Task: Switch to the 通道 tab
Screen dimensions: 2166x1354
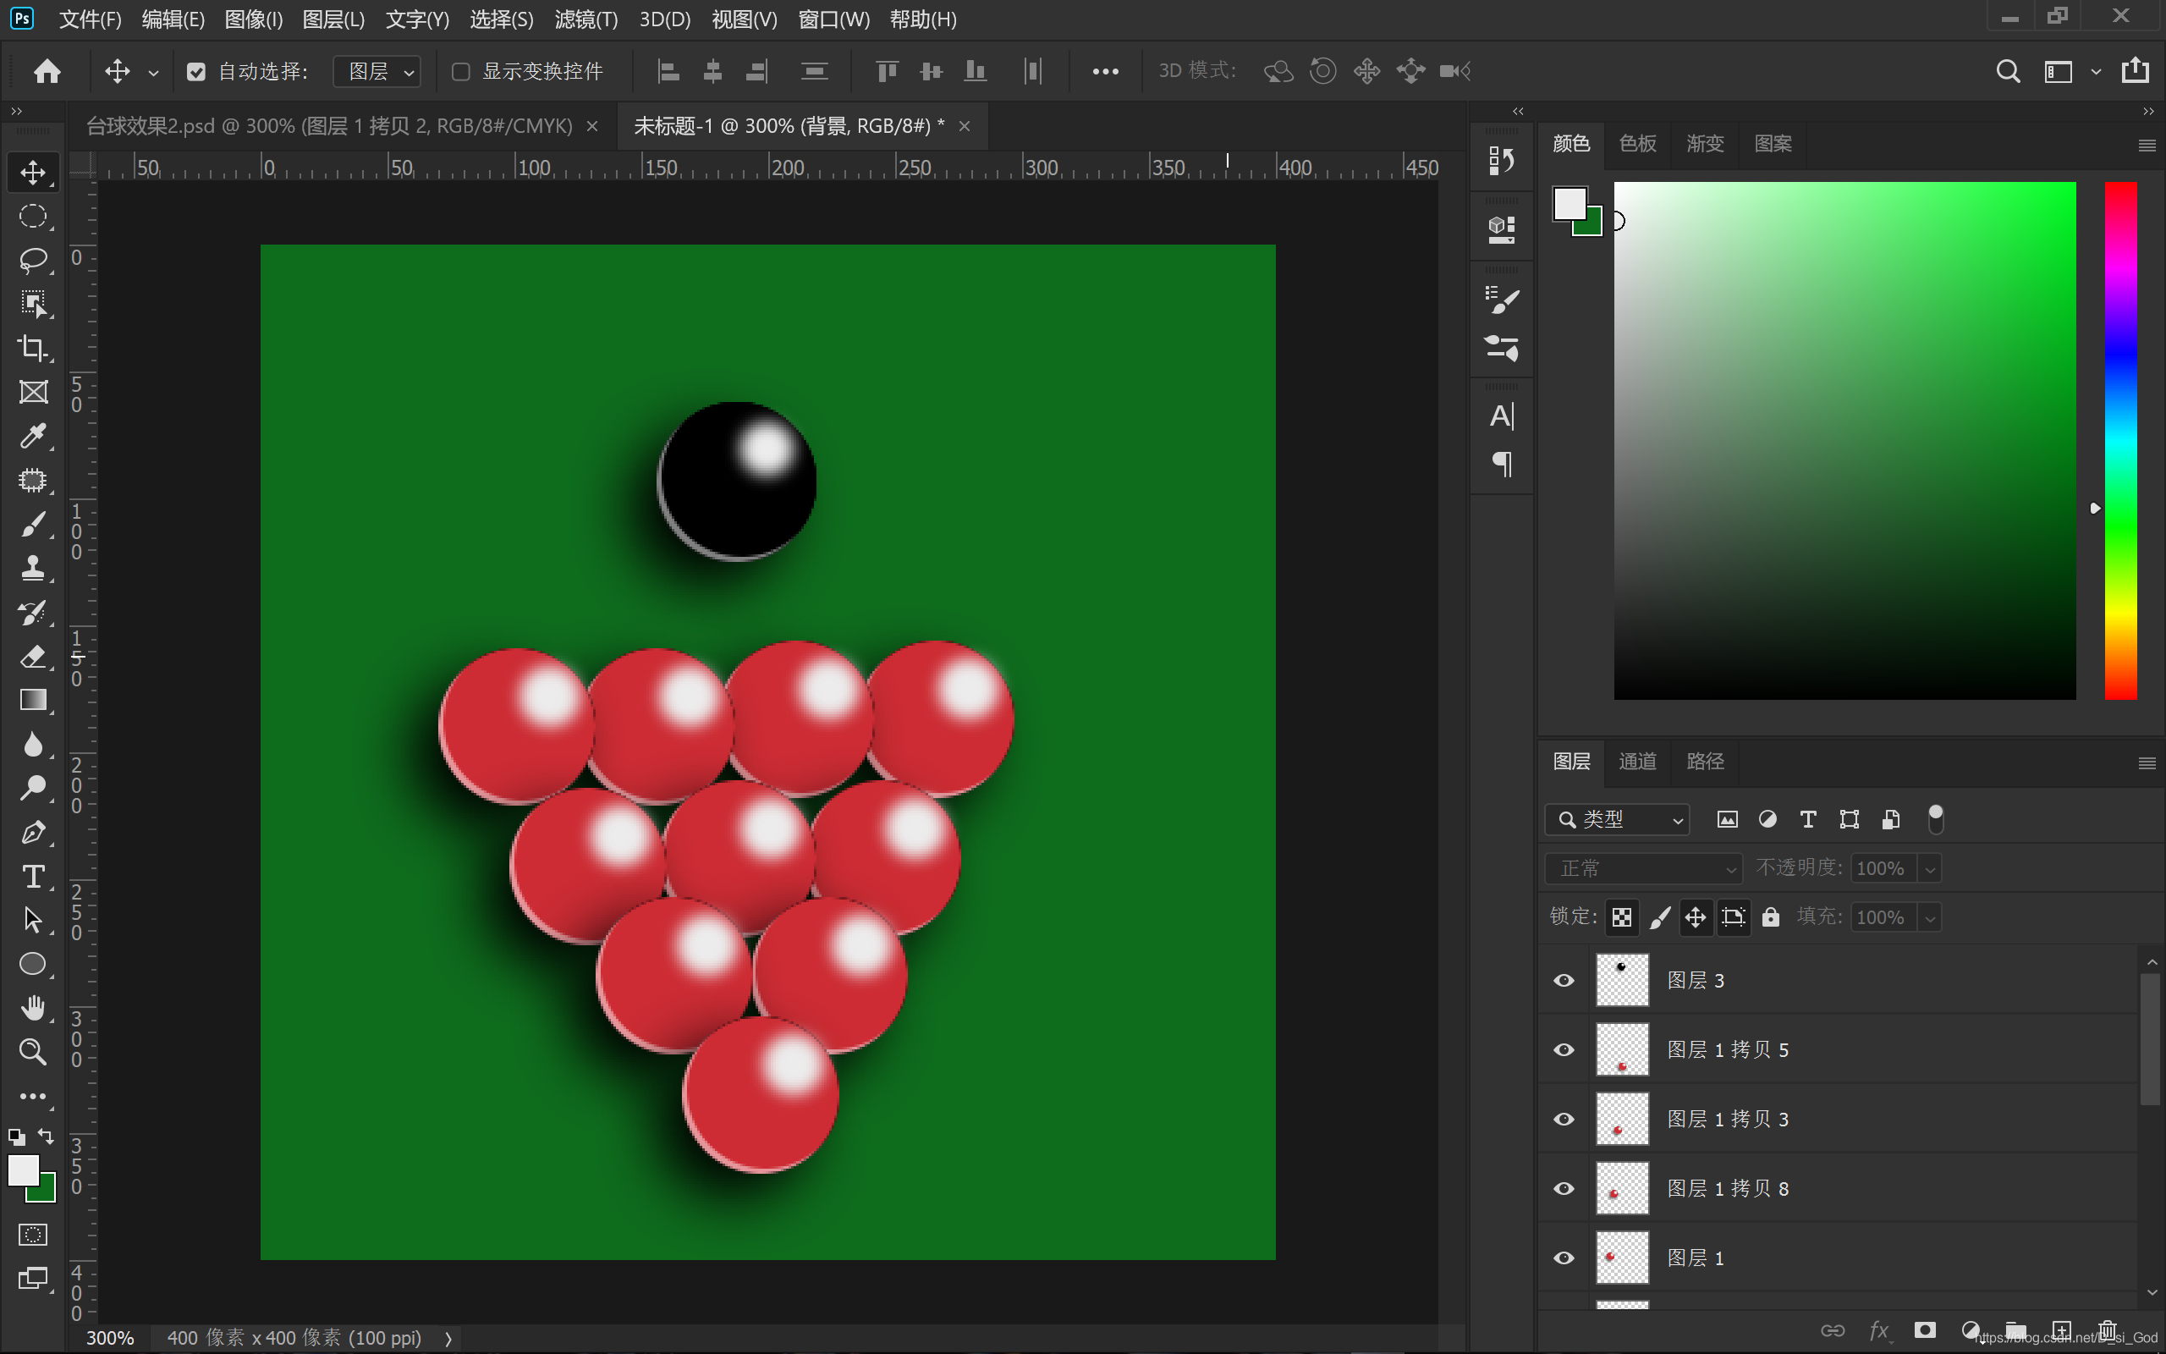Action: point(1637,761)
